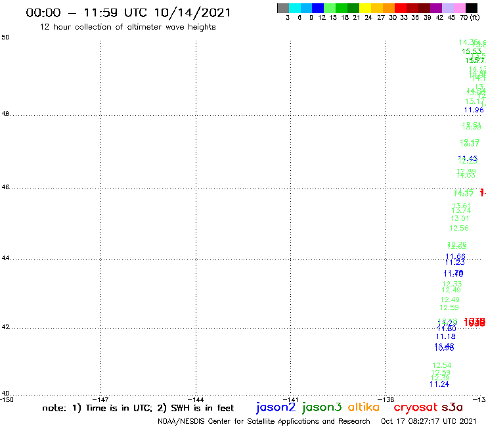Click the blue 11.23 wave height value
The image size is (486, 427).
coord(454,262)
